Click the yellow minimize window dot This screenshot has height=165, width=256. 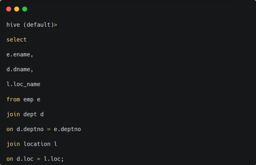(x=17, y=9)
